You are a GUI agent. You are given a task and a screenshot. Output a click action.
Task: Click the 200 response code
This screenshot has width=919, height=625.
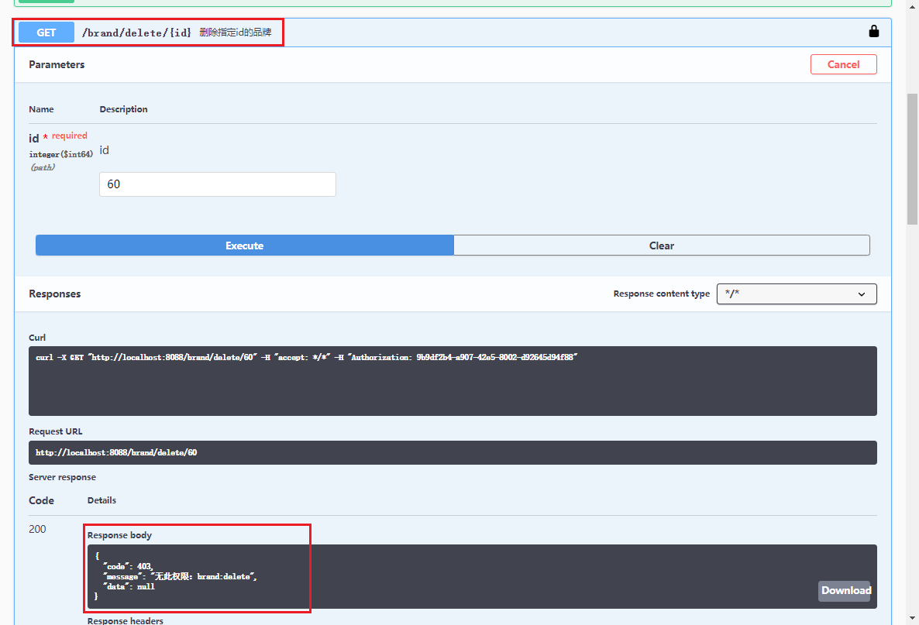tap(37, 529)
